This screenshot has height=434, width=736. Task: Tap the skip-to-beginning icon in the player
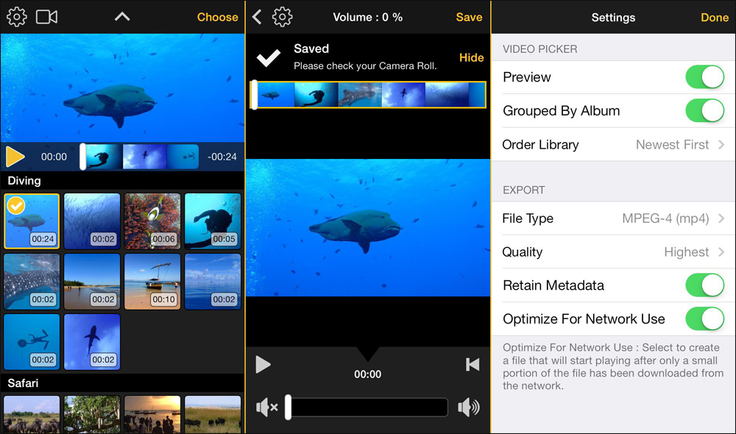point(473,364)
